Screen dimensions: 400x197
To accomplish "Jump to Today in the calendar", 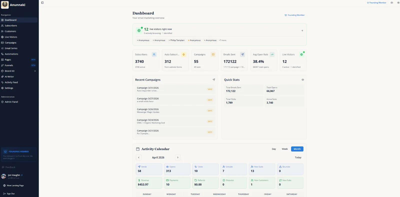I will [298, 158].
